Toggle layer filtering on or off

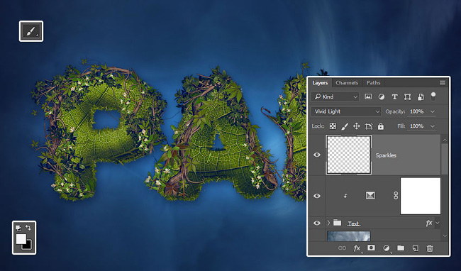(433, 96)
